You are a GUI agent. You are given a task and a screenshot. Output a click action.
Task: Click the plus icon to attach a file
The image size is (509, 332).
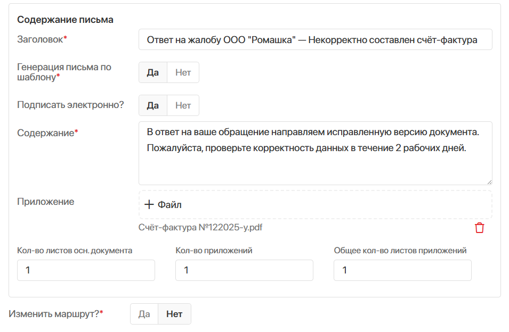149,204
